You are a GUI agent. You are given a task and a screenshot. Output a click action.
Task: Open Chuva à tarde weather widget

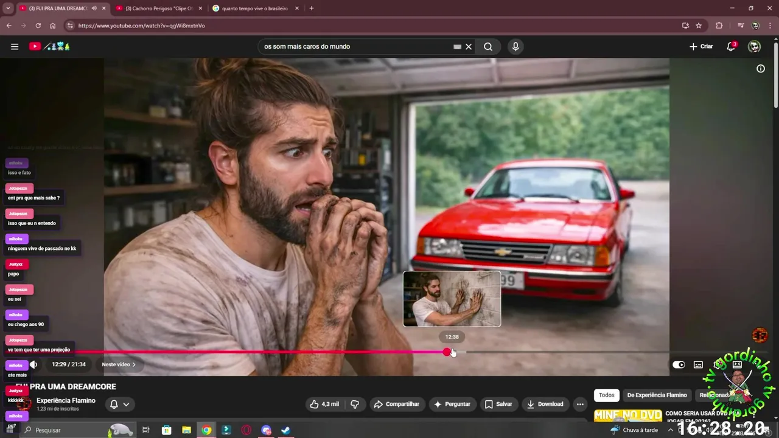634,430
